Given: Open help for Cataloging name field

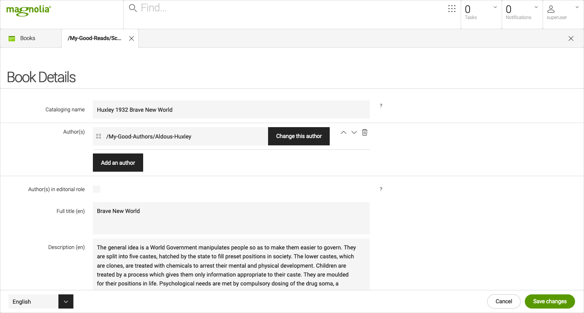Looking at the screenshot, I should coord(381,106).
